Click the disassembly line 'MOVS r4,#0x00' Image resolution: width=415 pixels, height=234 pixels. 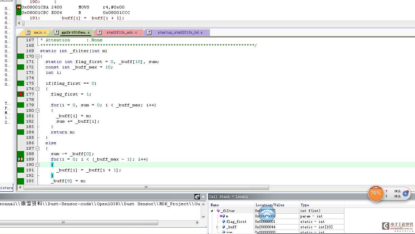(x=101, y=7)
